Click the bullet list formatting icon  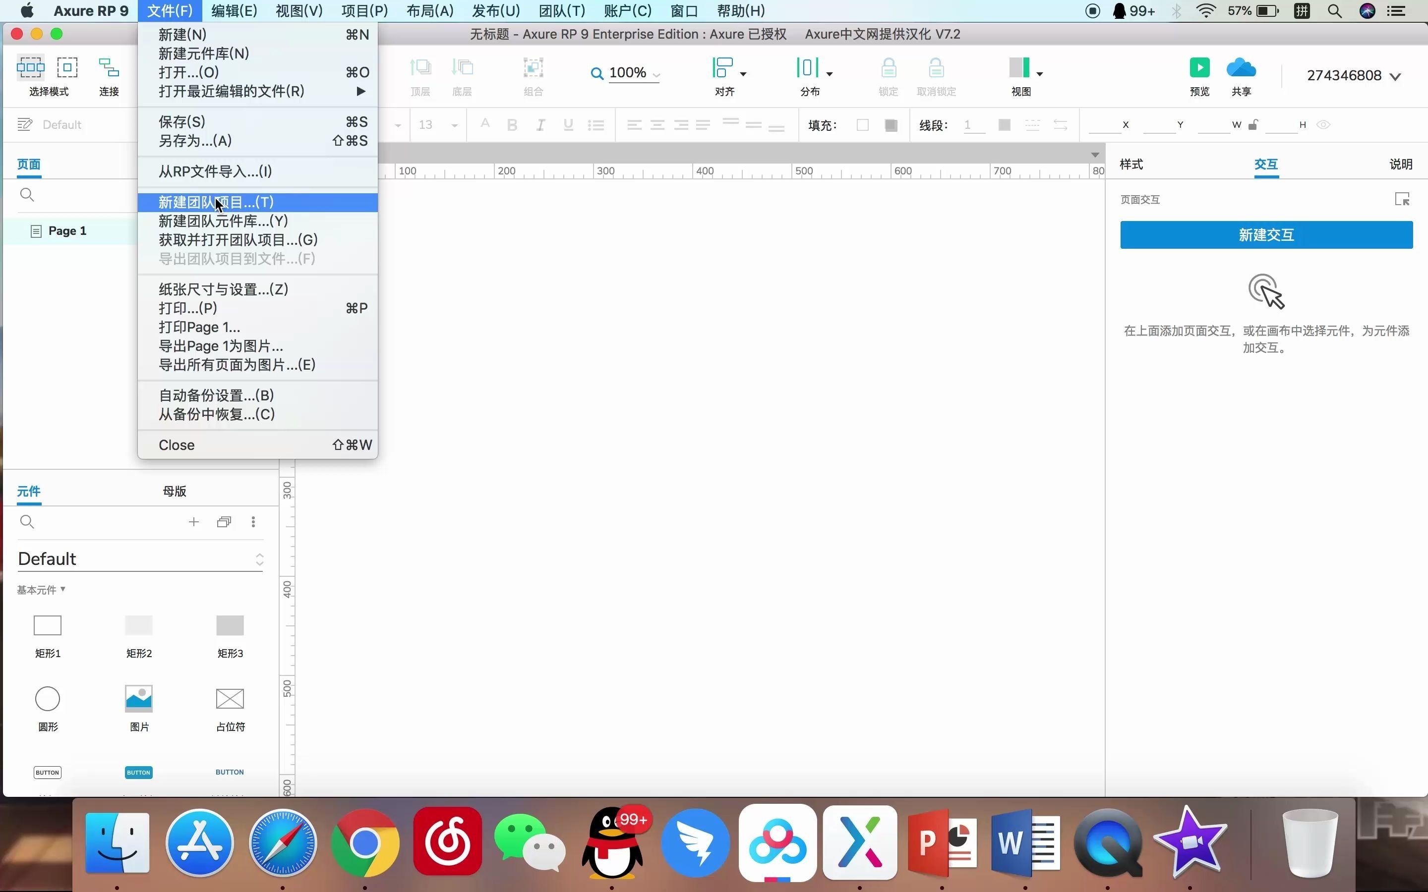(x=596, y=124)
